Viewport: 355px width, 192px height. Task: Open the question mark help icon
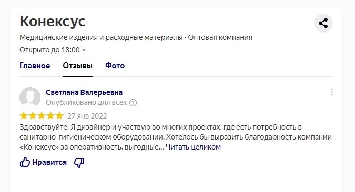(133, 103)
